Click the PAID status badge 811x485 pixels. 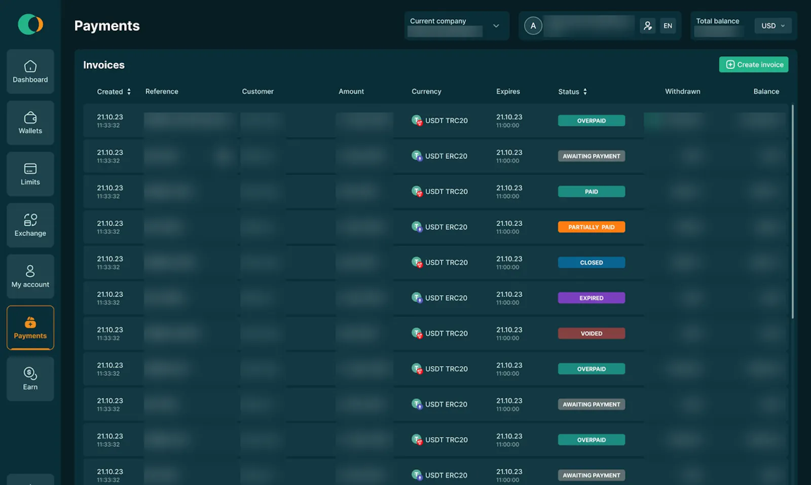tap(592, 192)
